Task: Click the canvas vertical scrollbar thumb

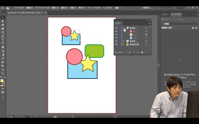Action: point(159,65)
